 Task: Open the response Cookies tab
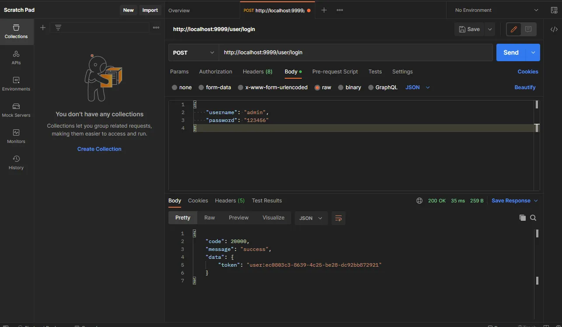point(198,201)
